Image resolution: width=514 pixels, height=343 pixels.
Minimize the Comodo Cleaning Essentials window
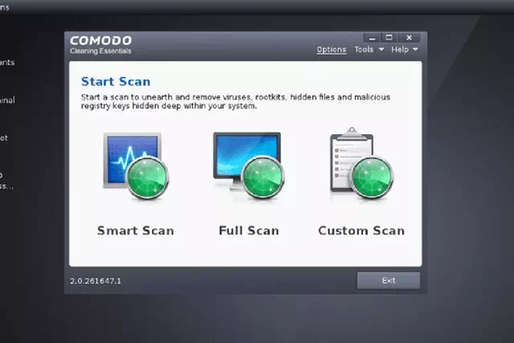pyautogui.click(x=372, y=38)
